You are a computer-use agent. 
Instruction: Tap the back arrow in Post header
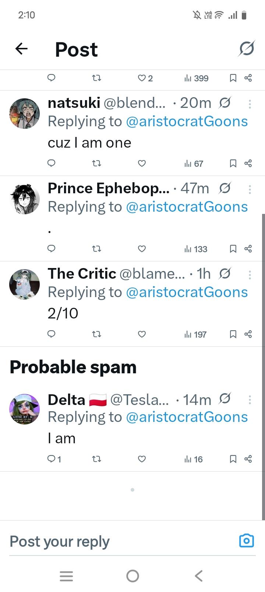(22, 49)
